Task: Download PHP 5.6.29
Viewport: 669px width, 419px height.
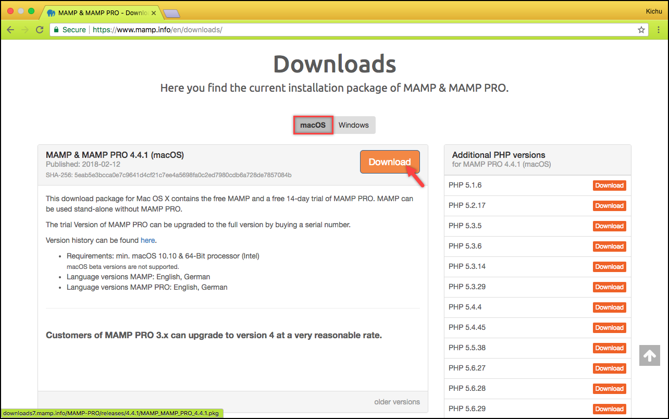Action: coord(609,409)
